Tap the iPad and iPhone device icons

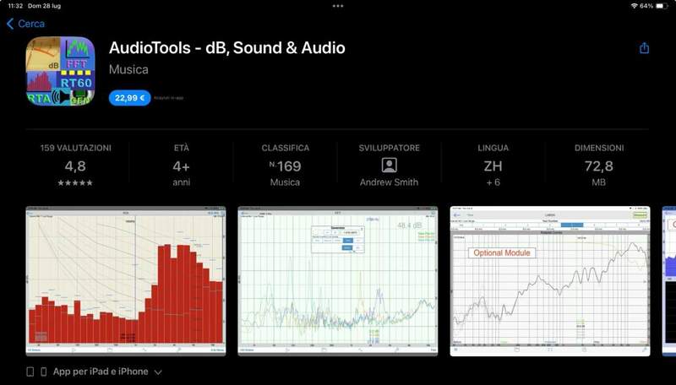[36, 371]
